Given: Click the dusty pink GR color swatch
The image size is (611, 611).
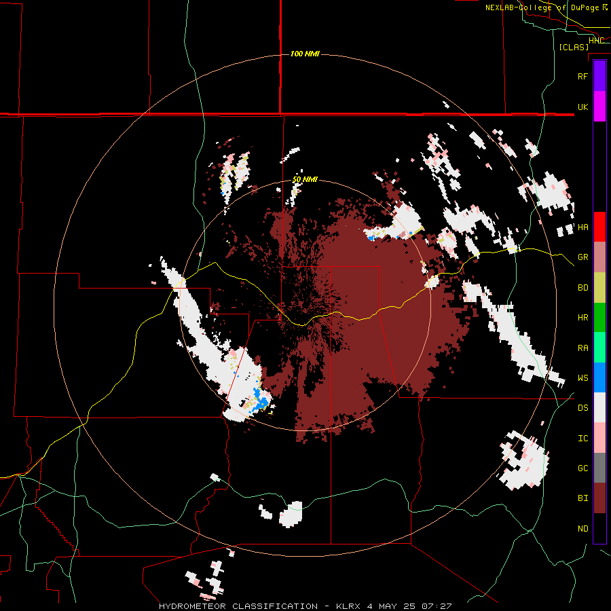Looking at the screenshot, I should point(599,257).
